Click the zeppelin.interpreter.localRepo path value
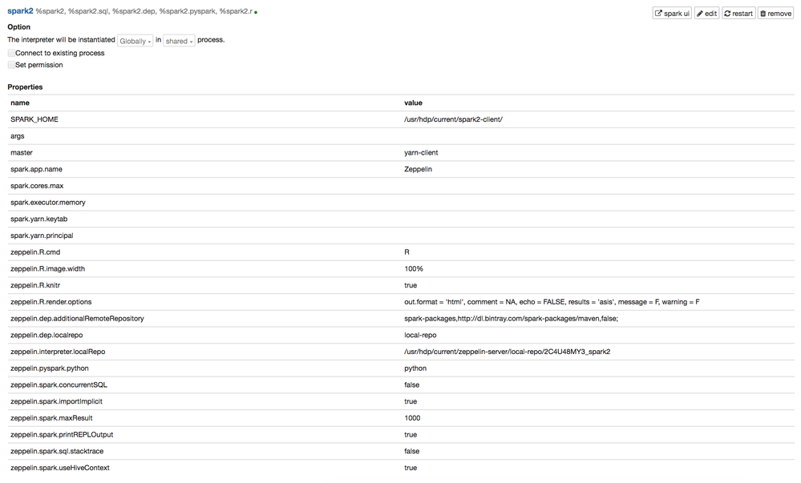 tap(507, 352)
